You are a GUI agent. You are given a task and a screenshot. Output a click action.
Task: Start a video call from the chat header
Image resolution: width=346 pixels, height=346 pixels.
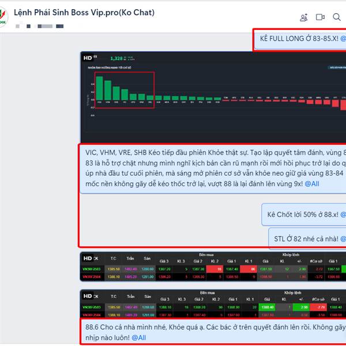click(320, 17)
